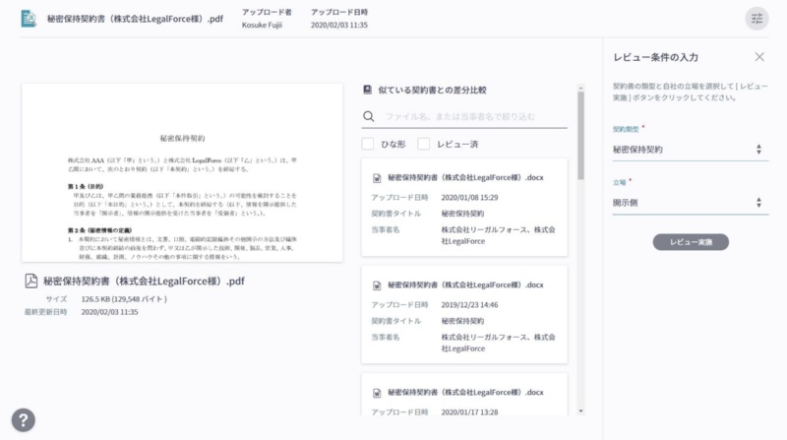Click Word icon of the 2020/01/08 15:29 contract card

[377, 178]
